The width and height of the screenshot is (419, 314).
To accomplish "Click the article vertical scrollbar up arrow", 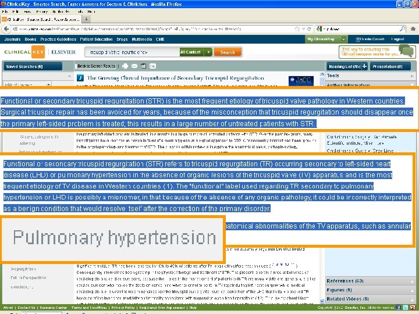I will tap(322, 74).
